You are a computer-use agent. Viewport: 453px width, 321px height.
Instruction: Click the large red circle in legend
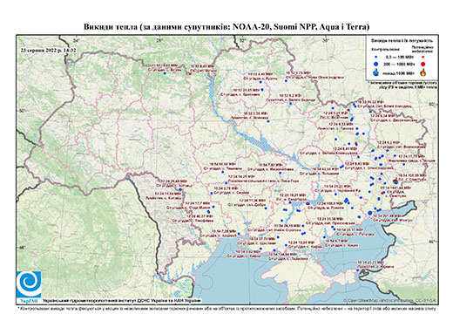click(423, 64)
